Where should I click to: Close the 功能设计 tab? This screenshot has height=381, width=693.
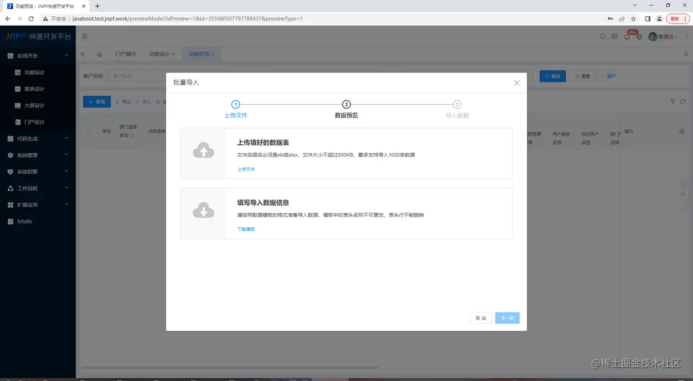click(174, 54)
